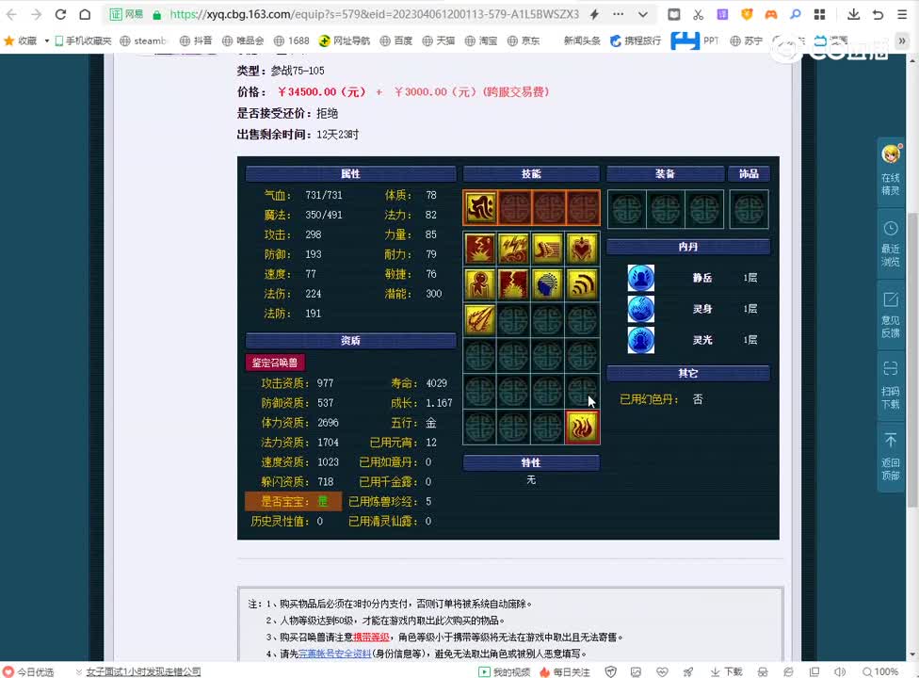
Task: Click the address bar URL field
Action: 374,14
